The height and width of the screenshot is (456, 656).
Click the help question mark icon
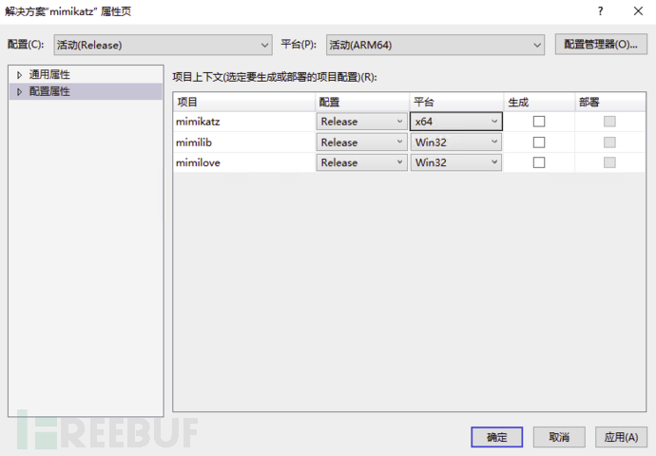(x=600, y=11)
